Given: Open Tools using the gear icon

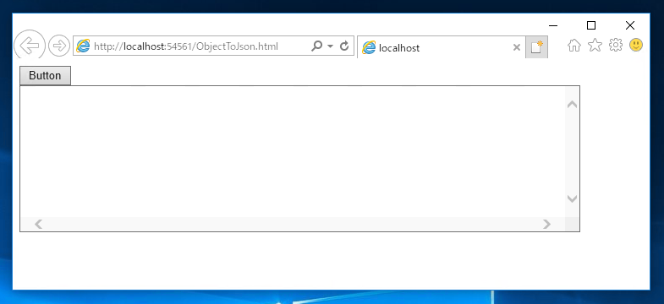Looking at the screenshot, I should click(x=615, y=45).
